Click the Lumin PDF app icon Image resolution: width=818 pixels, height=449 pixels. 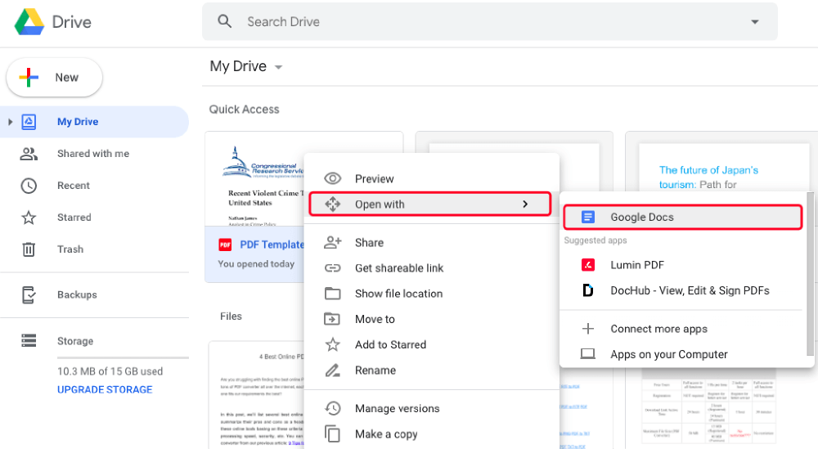click(x=587, y=265)
